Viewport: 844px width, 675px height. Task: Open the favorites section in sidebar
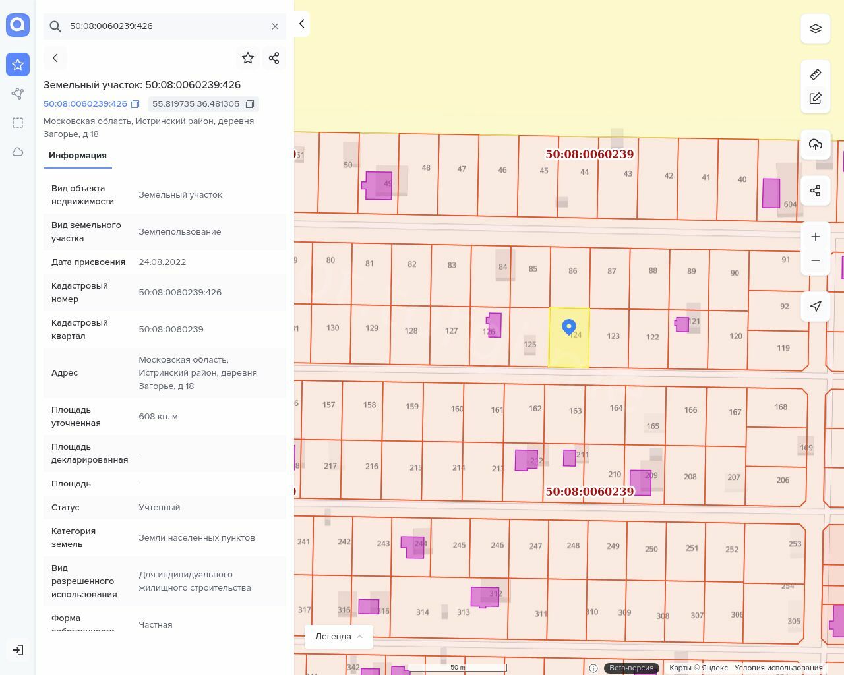[18, 65]
